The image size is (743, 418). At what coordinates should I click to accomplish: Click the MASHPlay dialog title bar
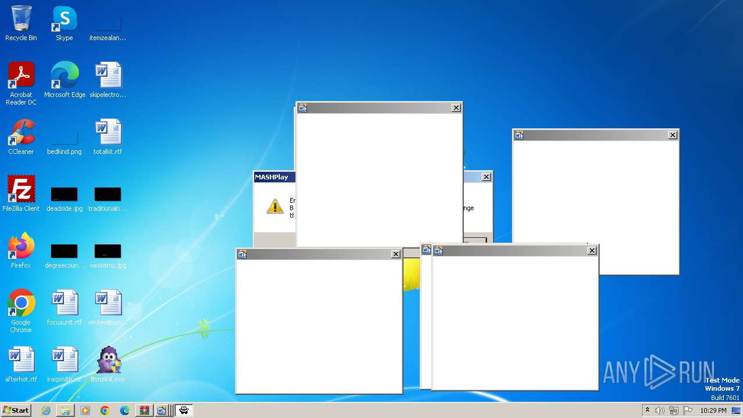275,177
